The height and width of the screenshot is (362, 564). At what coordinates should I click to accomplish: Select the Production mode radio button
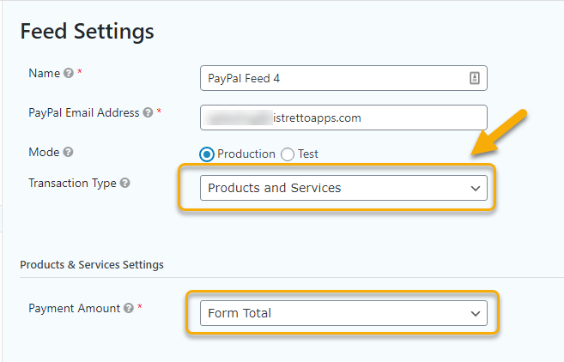(x=207, y=154)
